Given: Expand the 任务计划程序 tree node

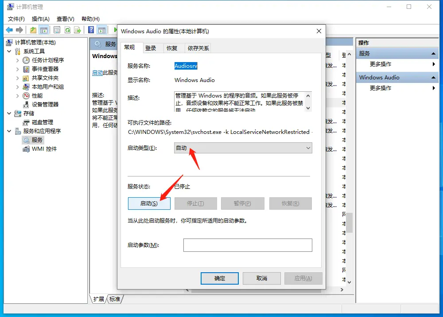Looking at the screenshot, I should pos(18,60).
